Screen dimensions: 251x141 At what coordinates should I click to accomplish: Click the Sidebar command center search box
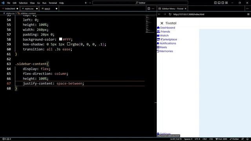click(x=140, y=3)
